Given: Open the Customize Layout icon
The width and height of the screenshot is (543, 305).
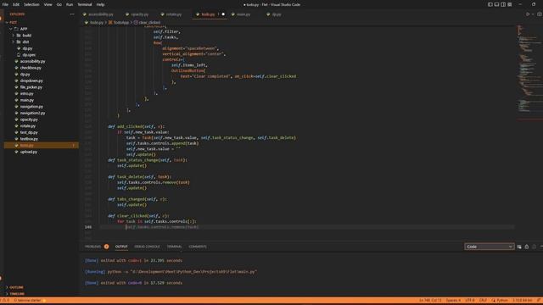Looking at the screenshot, I should point(510,4).
